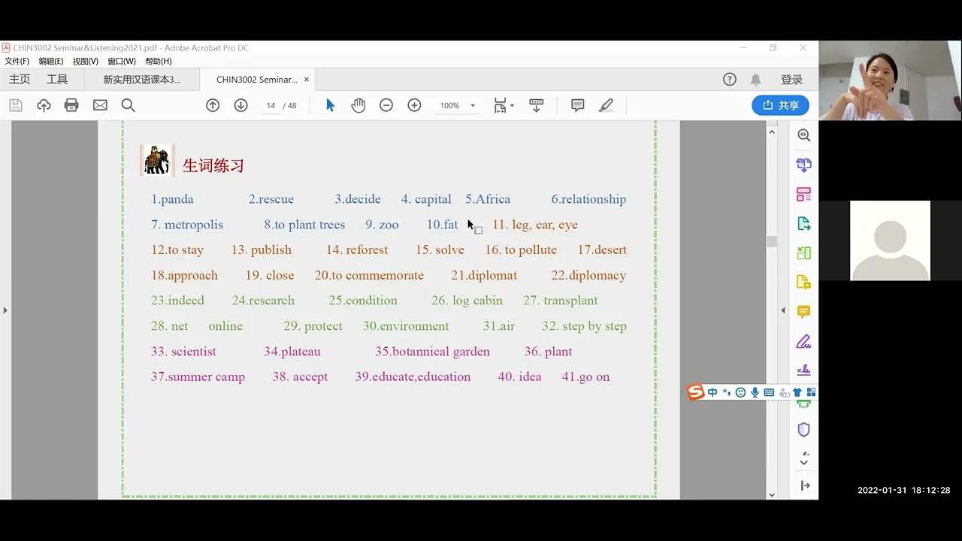Image resolution: width=962 pixels, height=541 pixels.
Task: Open yellow Comment tool in right panel
Action: point(803,312)
